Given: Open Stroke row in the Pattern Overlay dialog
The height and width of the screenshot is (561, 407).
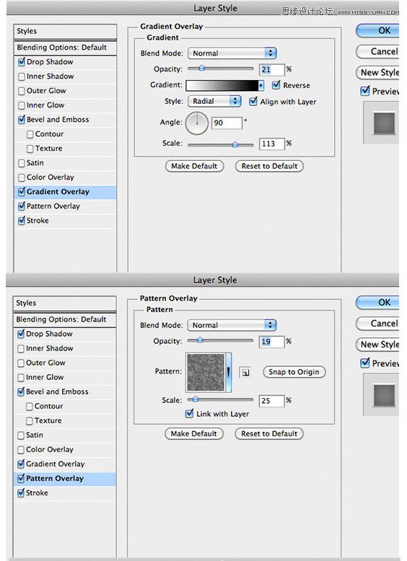Looking at the screenshot, I should 65,493.
